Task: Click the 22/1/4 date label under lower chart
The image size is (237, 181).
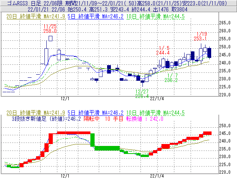Action: (x=157, y=176)
